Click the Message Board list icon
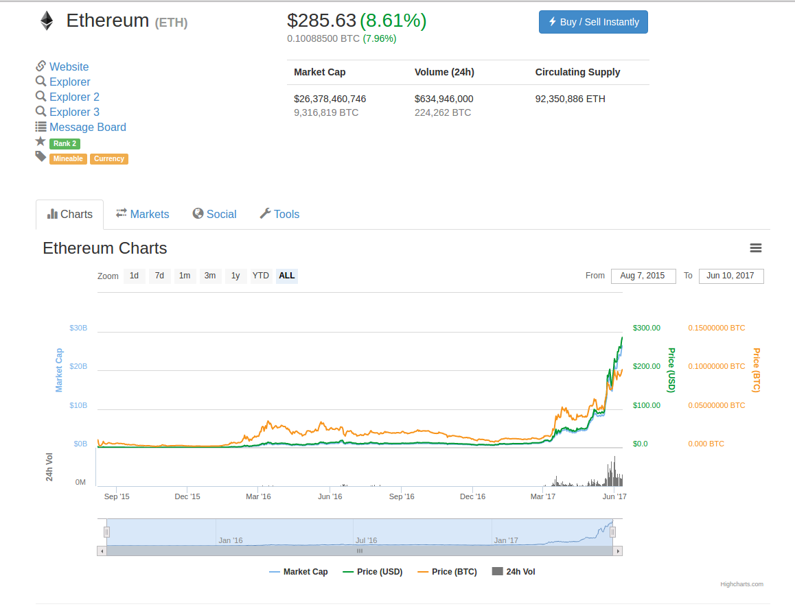This screenshot has height=613, width=795. point(41,127)
